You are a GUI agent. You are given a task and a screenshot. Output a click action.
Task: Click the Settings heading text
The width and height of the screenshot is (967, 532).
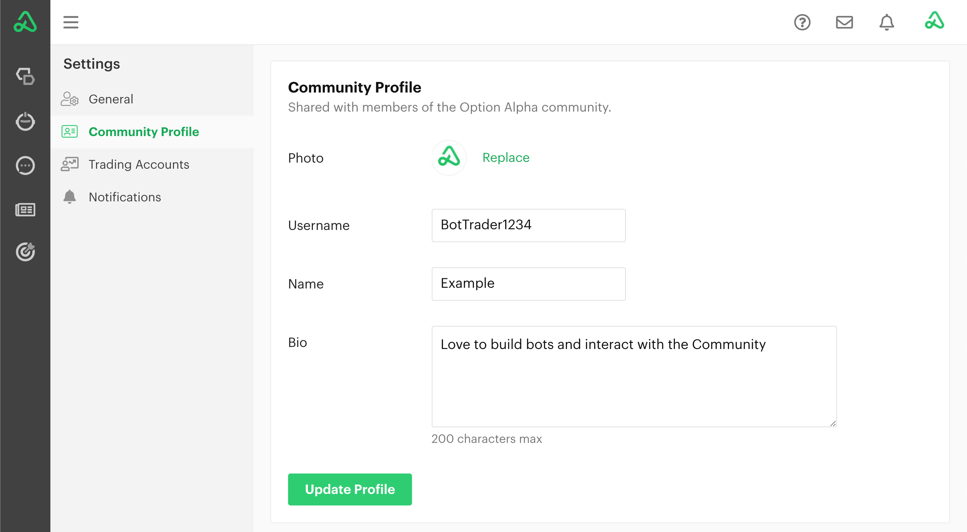click(x=92, y=64)
